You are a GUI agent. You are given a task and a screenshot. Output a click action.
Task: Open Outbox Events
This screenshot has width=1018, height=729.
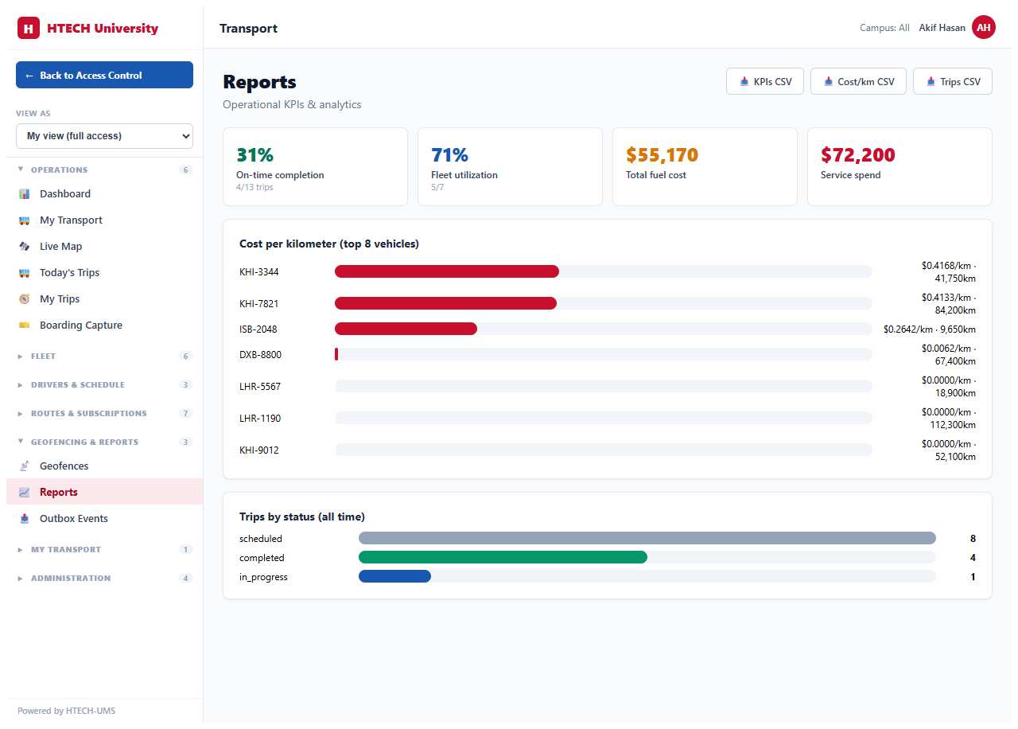(x=104, y=519)
